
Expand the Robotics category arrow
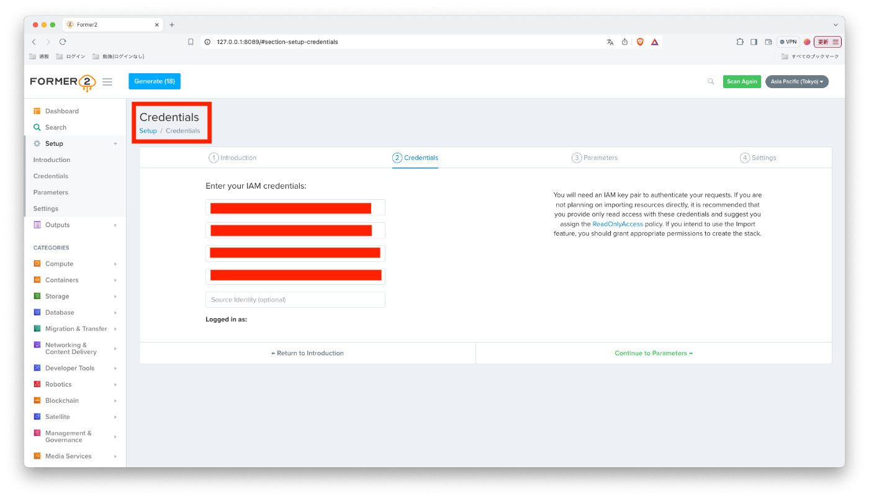point(115,385)
